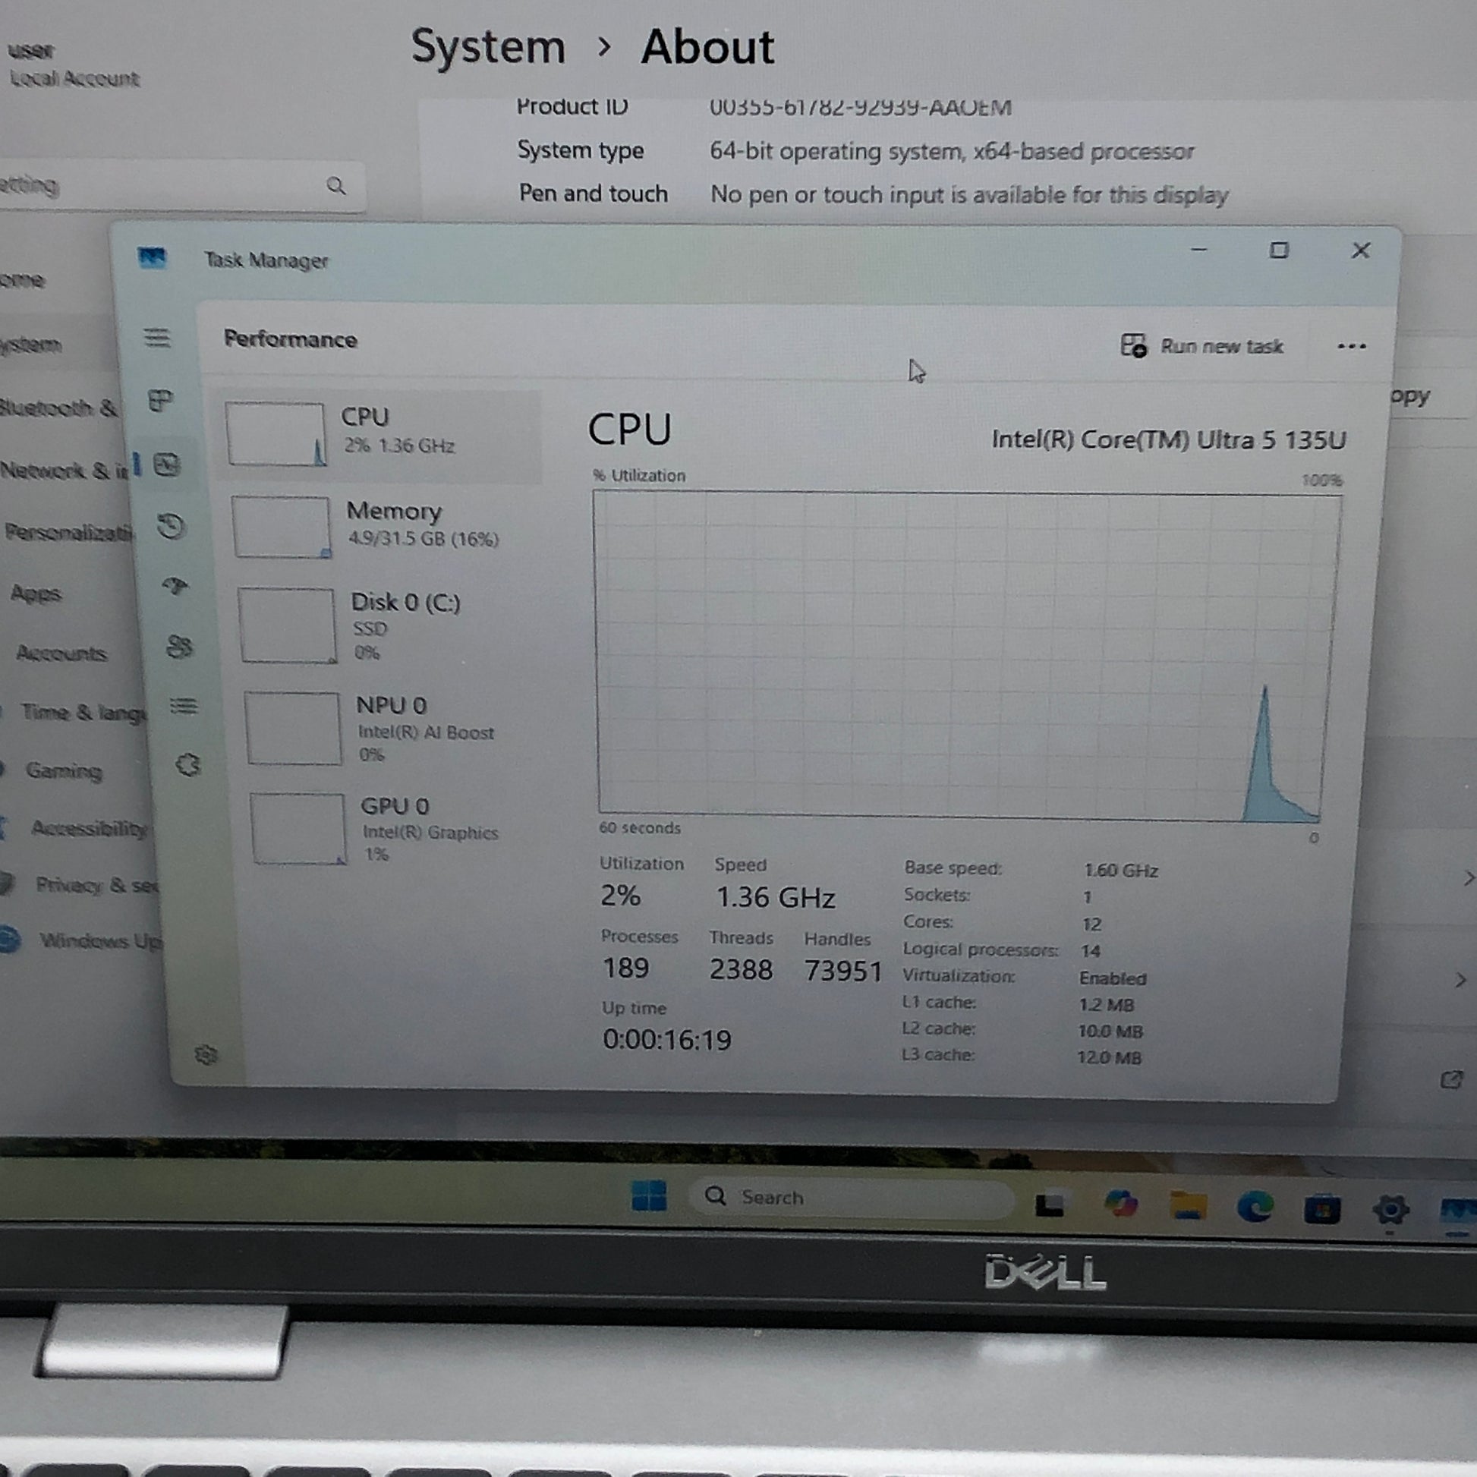The width and height of the screenshot is (1477, 1477).
Task: Click Intel(R) Core(TM) Ultra 5 135U text
Action: [1168, 439]
